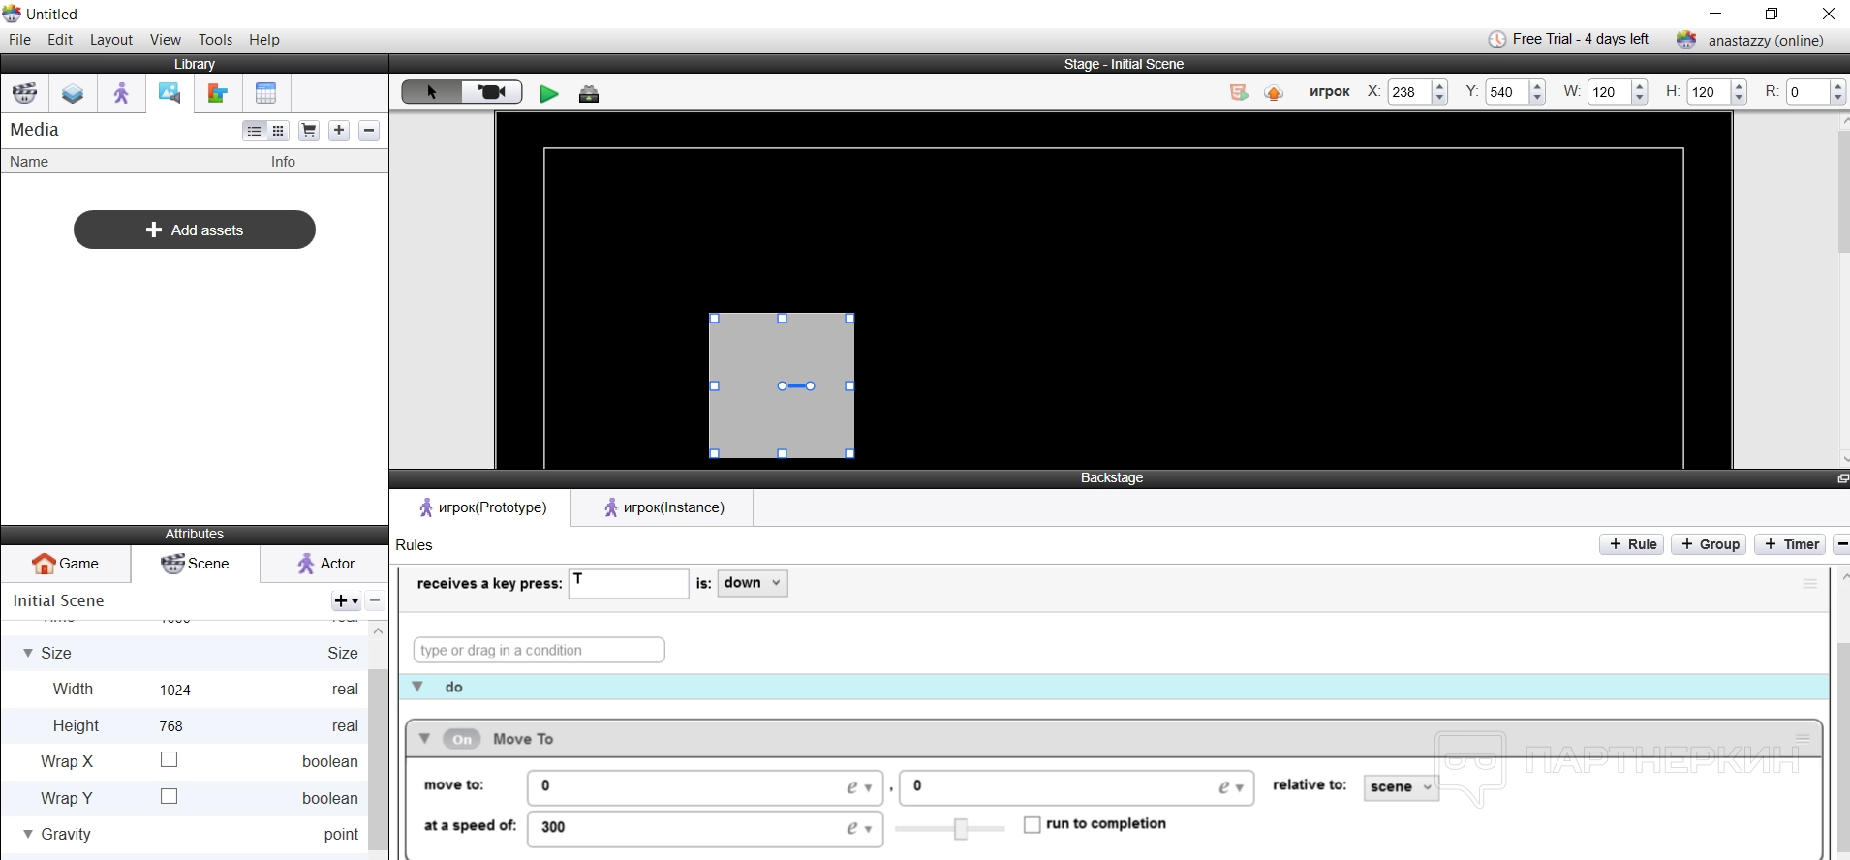Screen dimensions: 1850x860
Task: Click the + Timer button
Action: click(1790, 544)
